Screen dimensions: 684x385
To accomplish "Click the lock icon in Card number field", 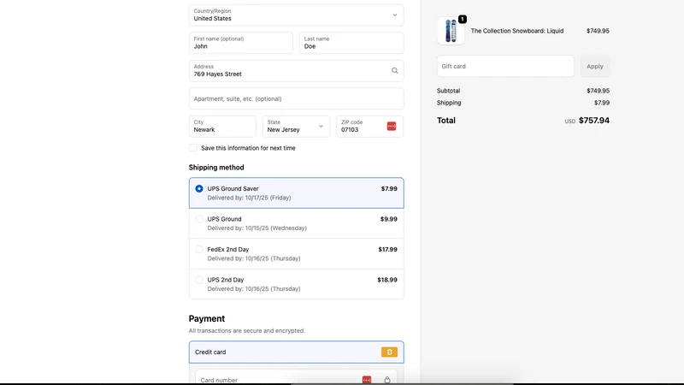I will pyautogui.click(x=387, y=380).
